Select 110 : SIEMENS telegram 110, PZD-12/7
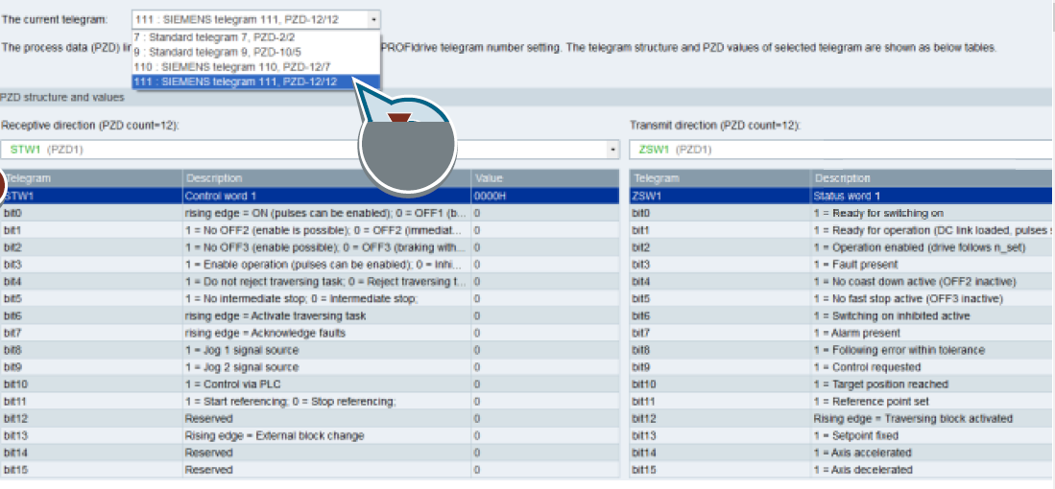This screenshot has height=489, width=1055. (255, 66)
